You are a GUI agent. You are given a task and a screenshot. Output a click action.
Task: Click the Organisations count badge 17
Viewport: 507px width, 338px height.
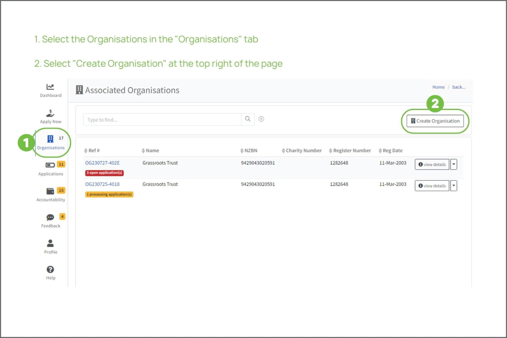coord(61,138)
